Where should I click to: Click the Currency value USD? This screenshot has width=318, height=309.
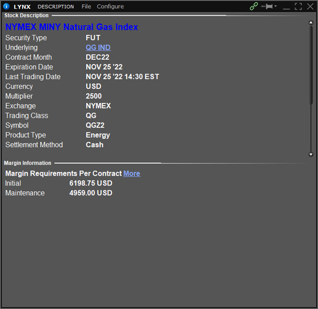point(93,86)
